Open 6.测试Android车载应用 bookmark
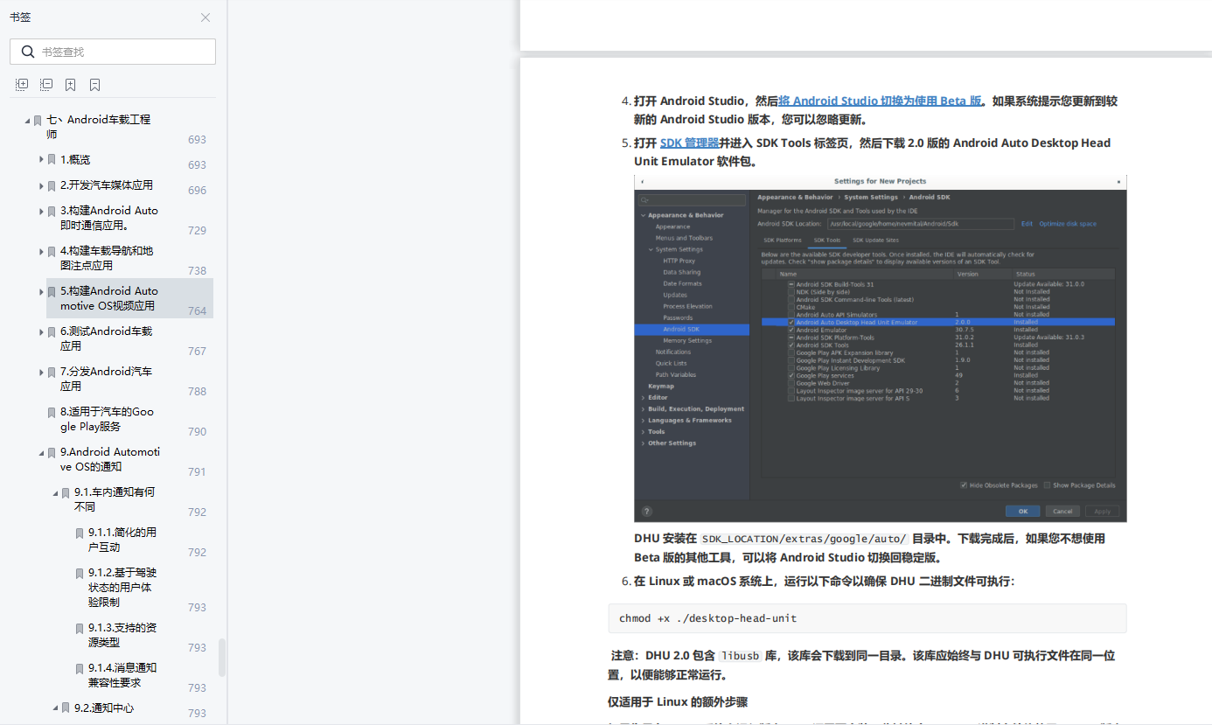This screenshot has height=725, width=1212. (x=107, y=338)
